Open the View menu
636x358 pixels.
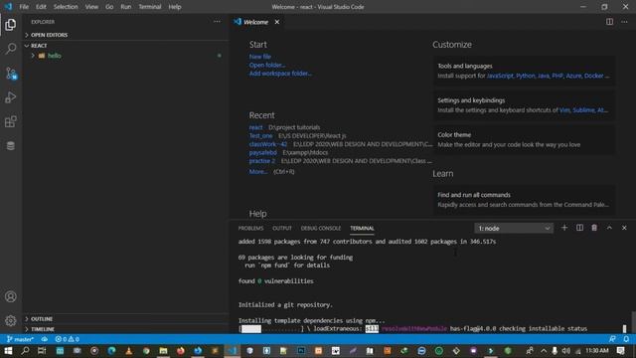click(x=91, y=7)
